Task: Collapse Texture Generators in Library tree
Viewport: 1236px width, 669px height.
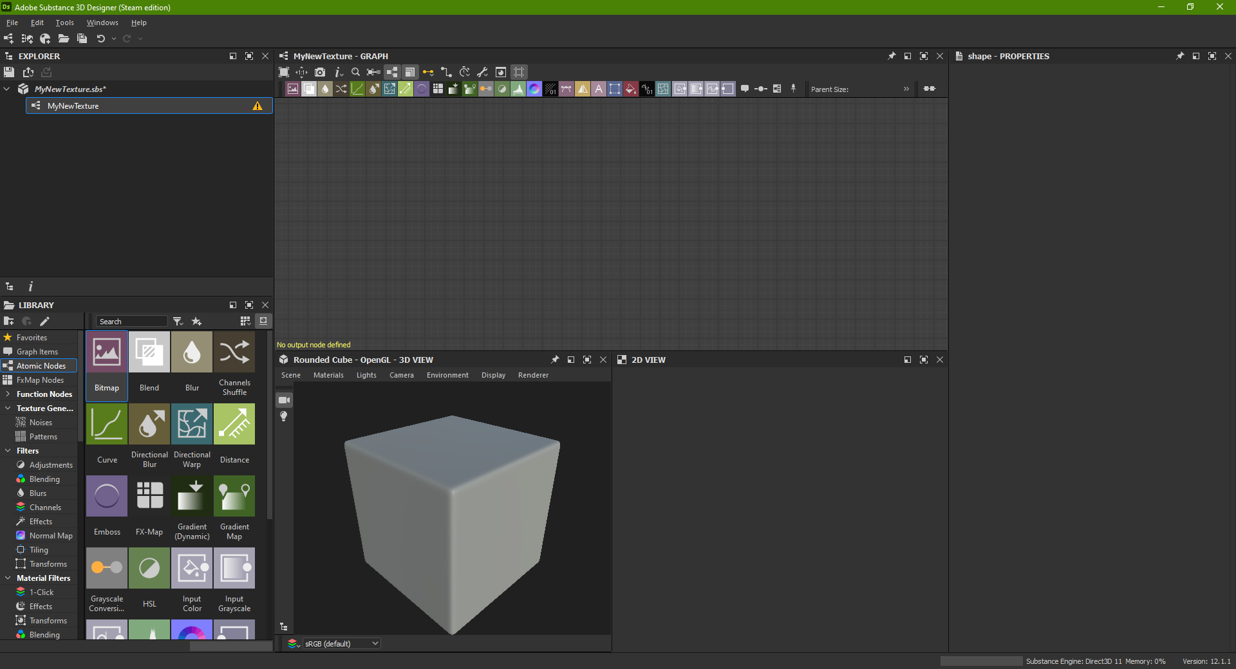Action: [7, 408]
